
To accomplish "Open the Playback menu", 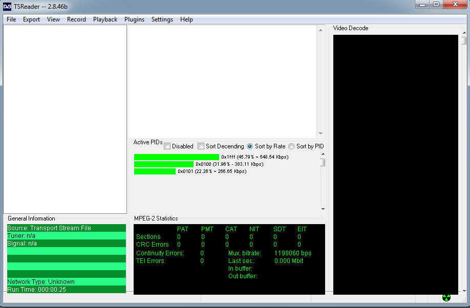I will click(105, 19).
